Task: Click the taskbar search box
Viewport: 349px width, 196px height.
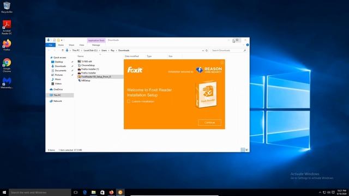Action: pyautogui.click(x=40, y=192)
